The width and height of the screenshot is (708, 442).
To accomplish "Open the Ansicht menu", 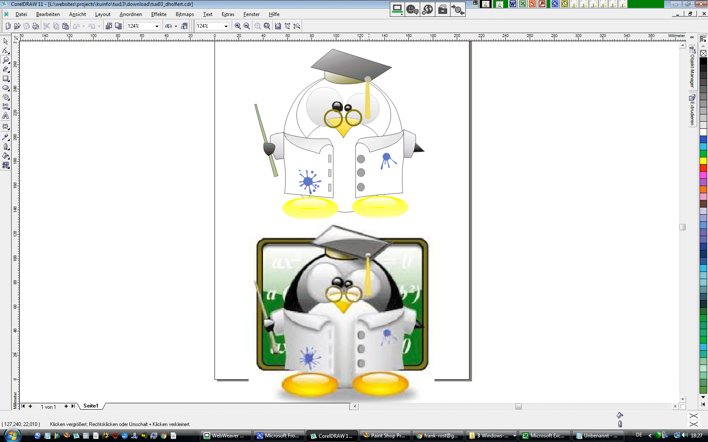I will tap(78, 14).
